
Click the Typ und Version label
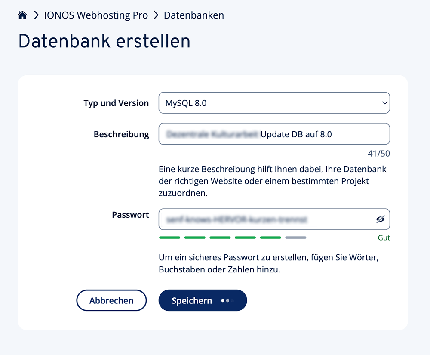coord(116,103)
